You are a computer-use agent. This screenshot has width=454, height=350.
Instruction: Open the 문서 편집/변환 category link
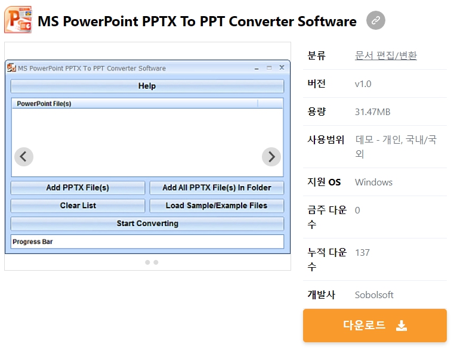point(385,55)
